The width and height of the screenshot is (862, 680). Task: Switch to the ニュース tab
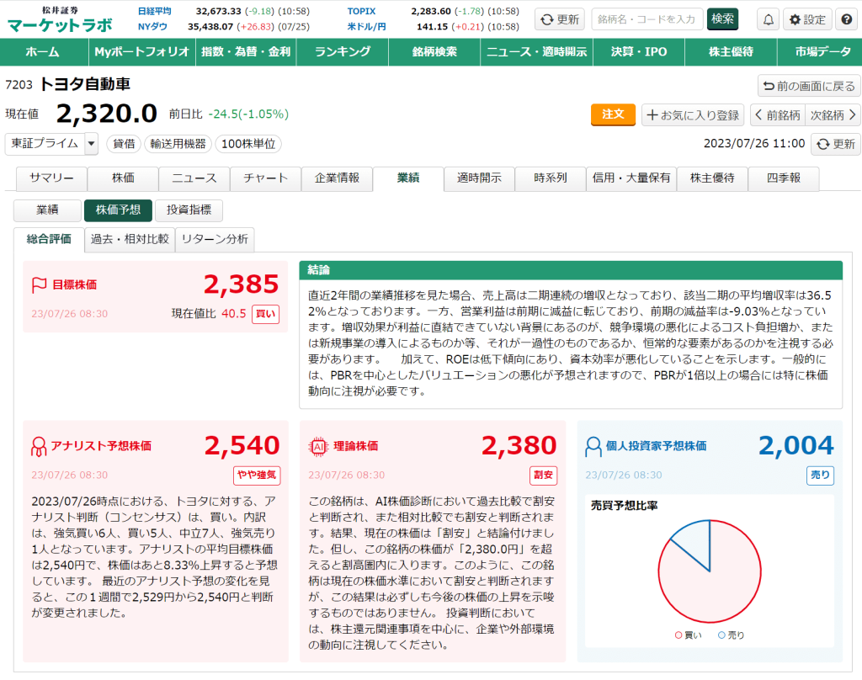(x=194, y=178)
